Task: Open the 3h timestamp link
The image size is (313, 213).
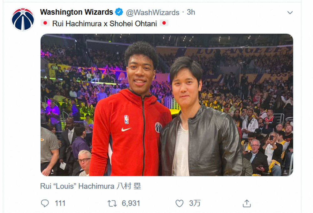Action: tap(191, 12)
